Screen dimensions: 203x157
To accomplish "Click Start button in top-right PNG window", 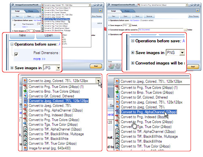I will 193,67.
